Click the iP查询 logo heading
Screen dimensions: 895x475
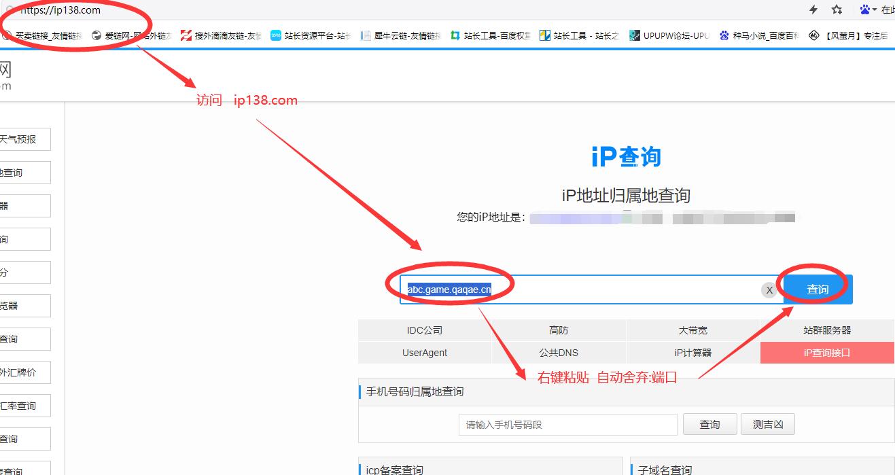pos(626,156)
